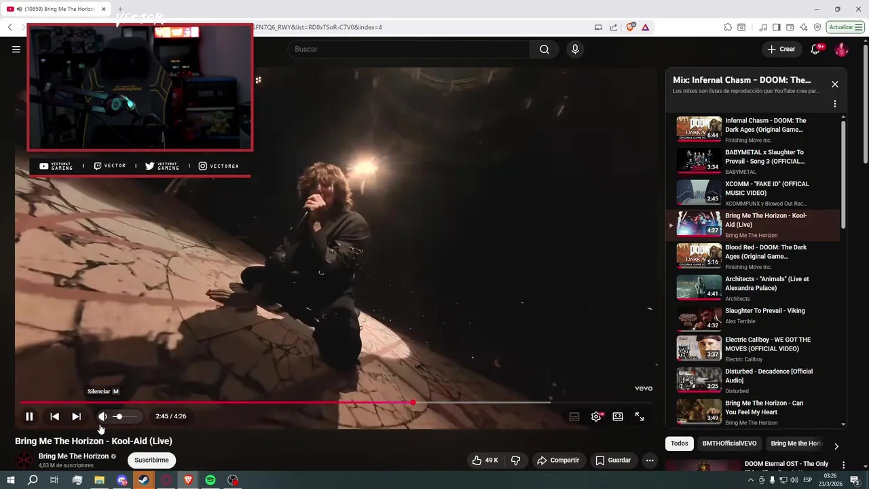Close the Bring Me The Horizon tab
This screenshot has height=489, width=869.
coord(103,9)
